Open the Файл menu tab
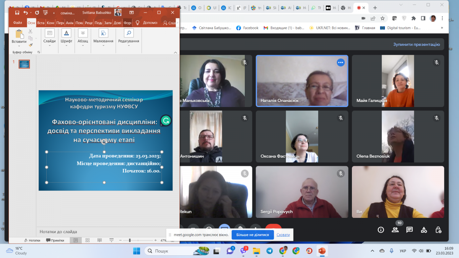The height and width of the screenshot is (258, 459). 18,23
